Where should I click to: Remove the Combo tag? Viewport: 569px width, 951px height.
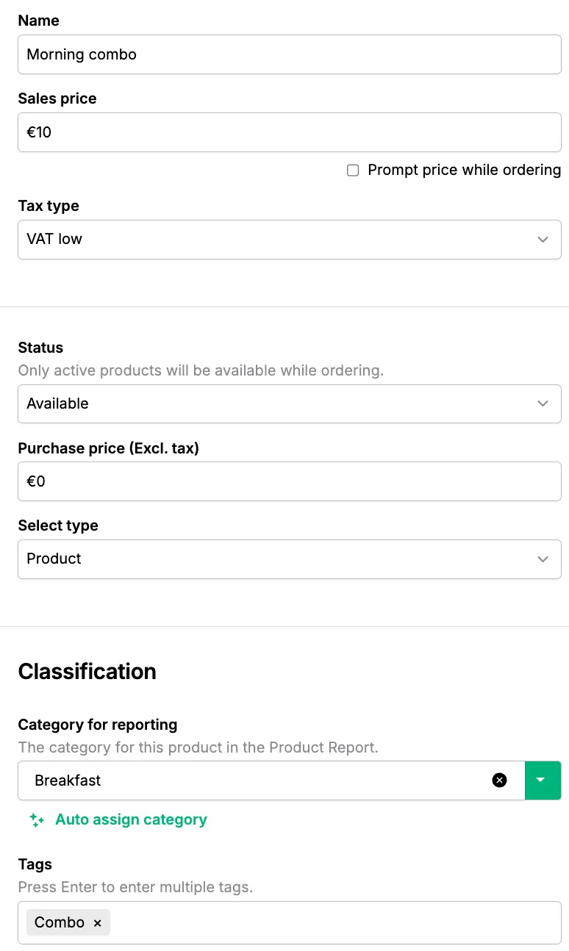click(97, 923)
